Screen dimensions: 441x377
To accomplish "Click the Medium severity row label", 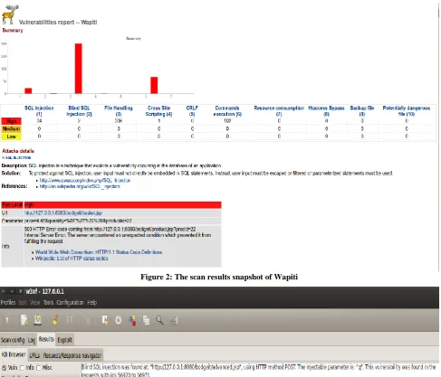I will coord(12,129).
